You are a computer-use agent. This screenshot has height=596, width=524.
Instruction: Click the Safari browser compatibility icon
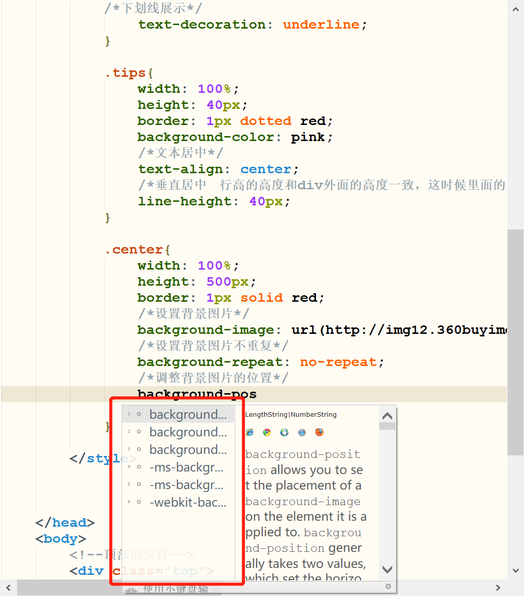point(302,432)
